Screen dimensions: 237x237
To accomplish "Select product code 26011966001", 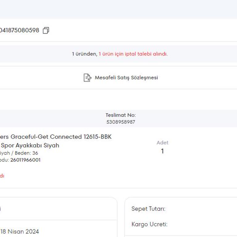I will tap(25, 160).
